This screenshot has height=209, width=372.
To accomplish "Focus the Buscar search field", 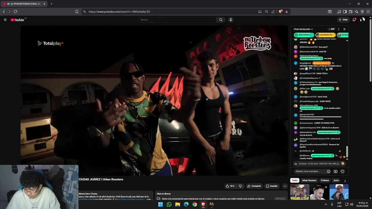I will point(177,20).
